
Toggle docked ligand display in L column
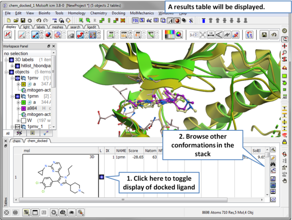pos(102,177)
